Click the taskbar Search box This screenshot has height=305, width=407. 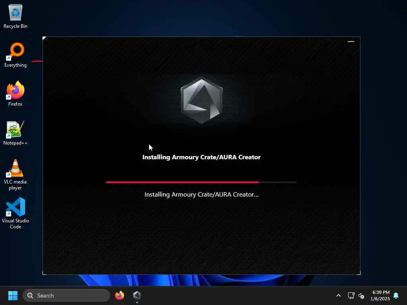[66, 295]
